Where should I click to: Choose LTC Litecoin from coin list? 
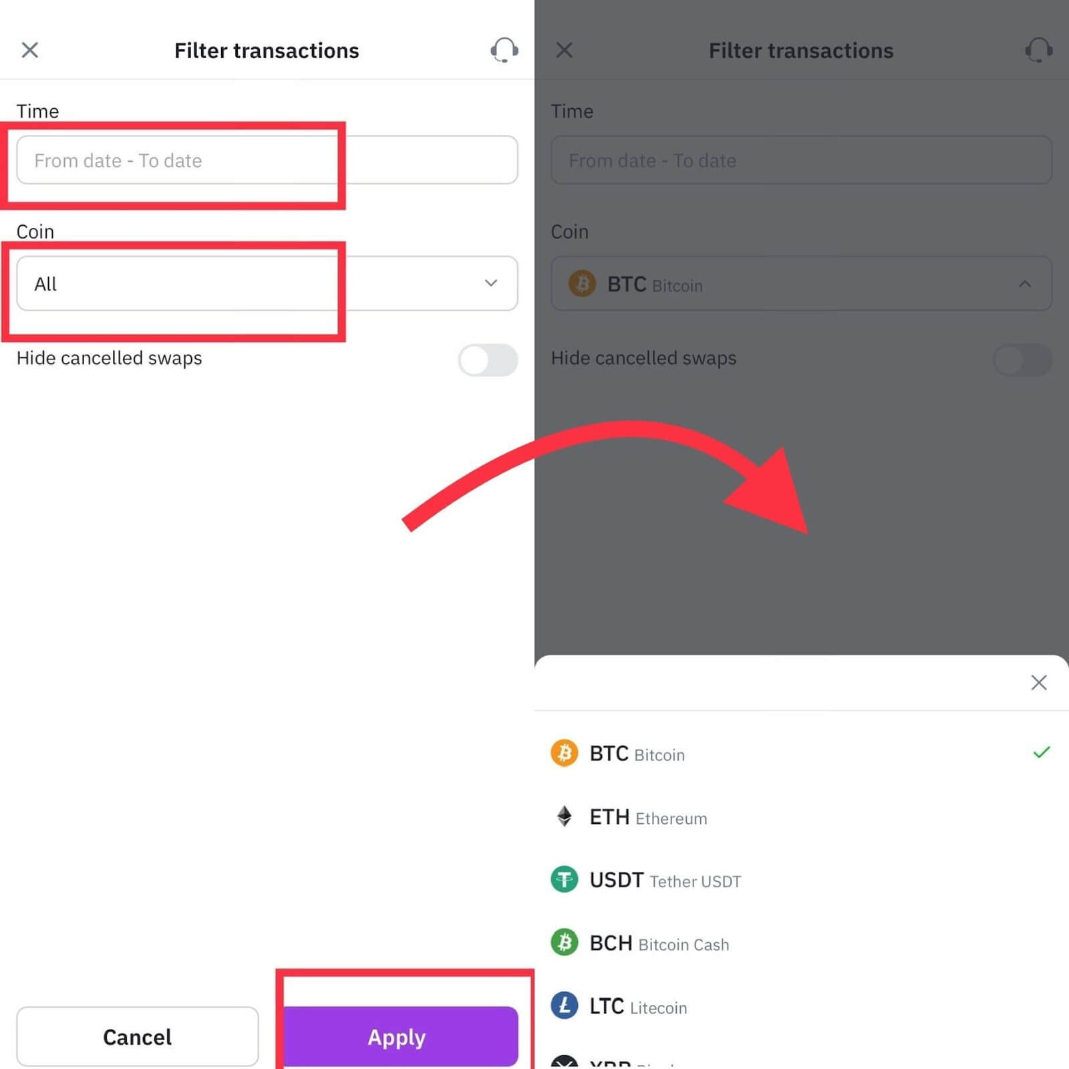[x=802, y=1006]
